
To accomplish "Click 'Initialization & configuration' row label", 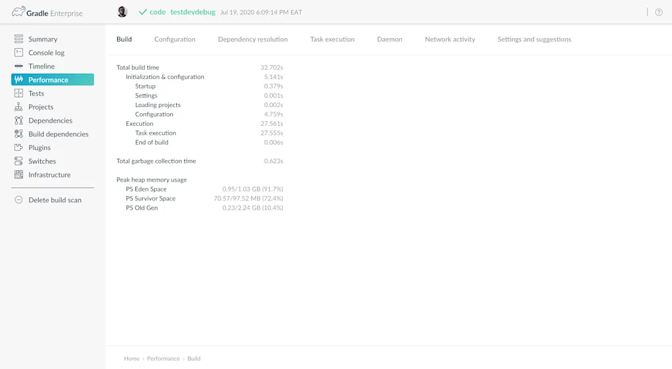I will pos(165,77).
